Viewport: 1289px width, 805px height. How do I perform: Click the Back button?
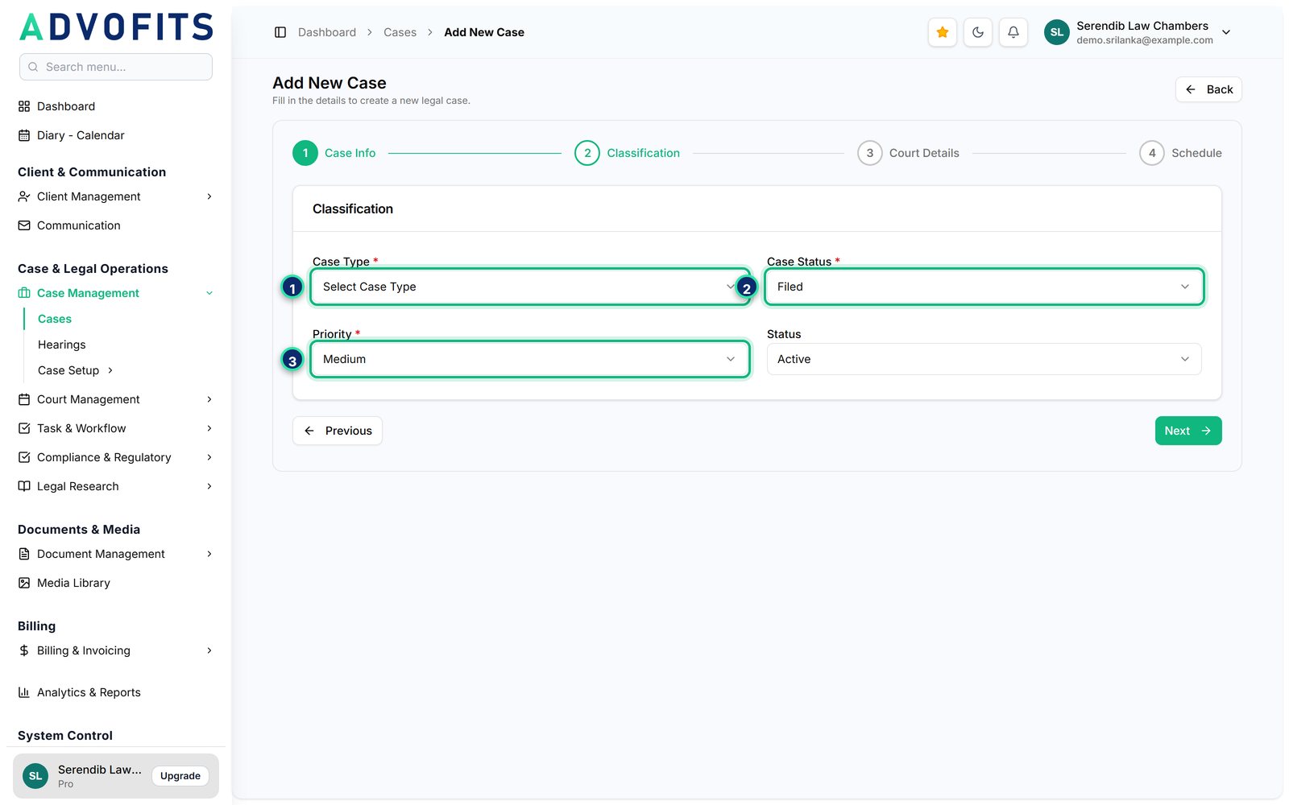coord(1208,89)
